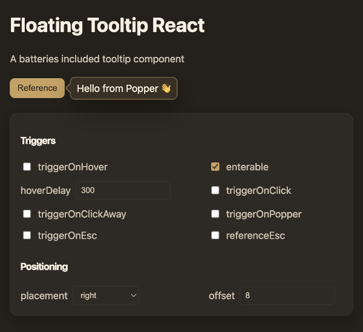Screen dimensions: 363x332
Task: Click the Triggers section heading
Action: [38, 141]
